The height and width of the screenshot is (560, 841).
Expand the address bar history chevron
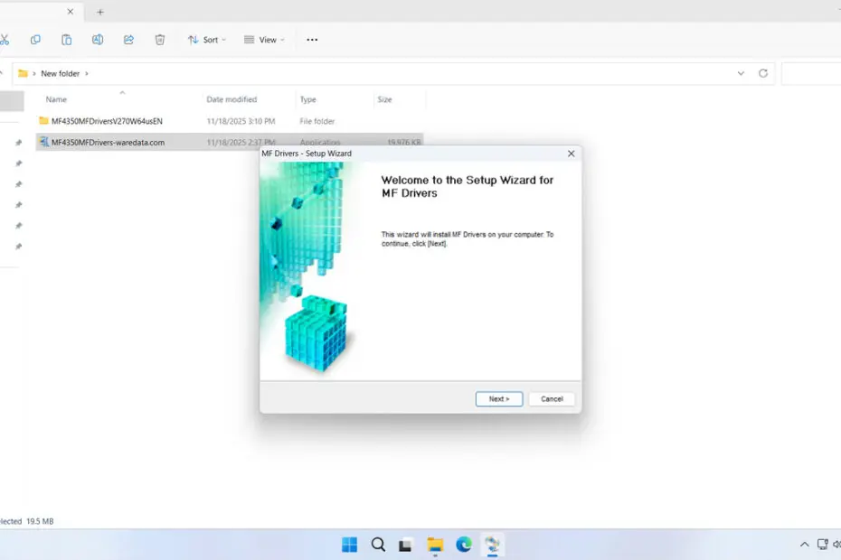tap(742, 73)
